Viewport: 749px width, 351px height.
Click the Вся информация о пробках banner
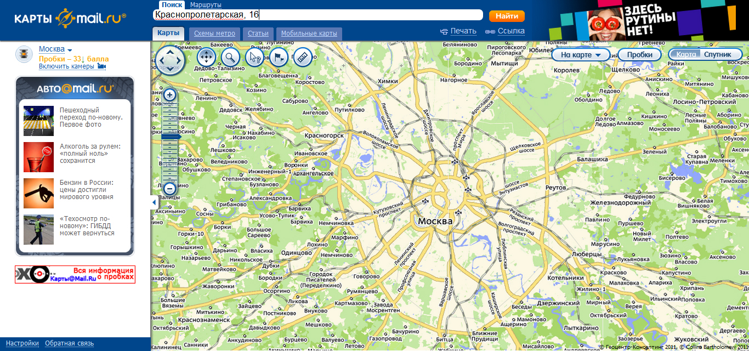[x=75, y=274]
